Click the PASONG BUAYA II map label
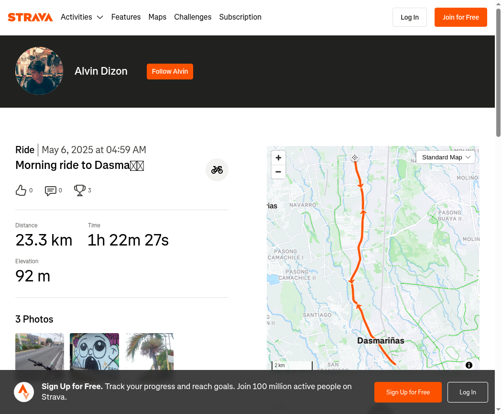502x414 pixels. (449, 216)
